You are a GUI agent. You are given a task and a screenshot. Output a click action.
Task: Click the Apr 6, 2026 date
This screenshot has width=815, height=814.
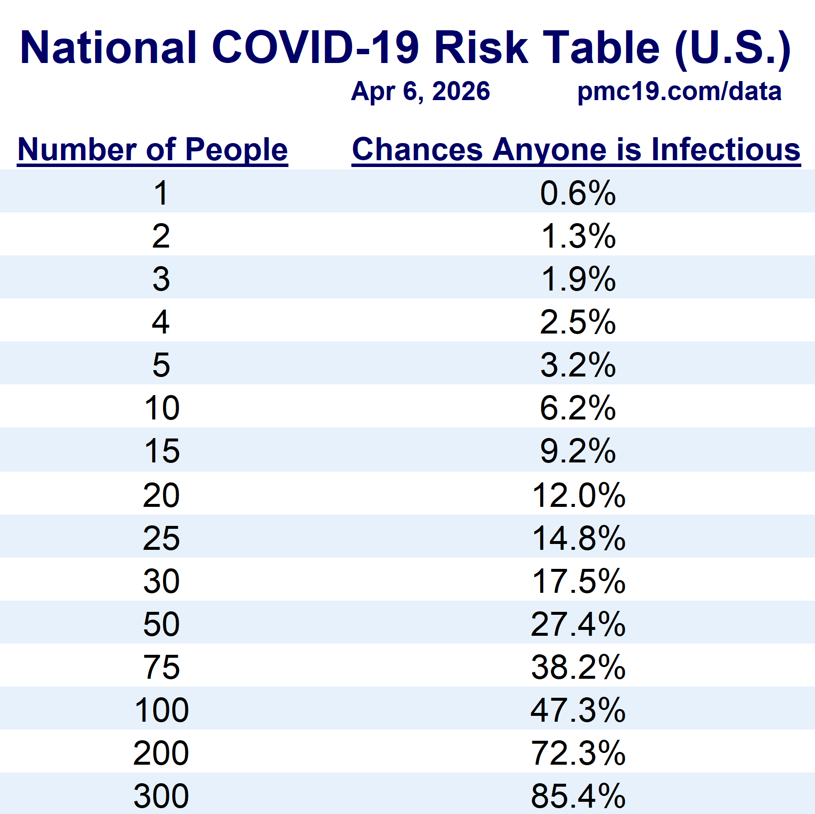pyautogui.click(x=420, y=92)
